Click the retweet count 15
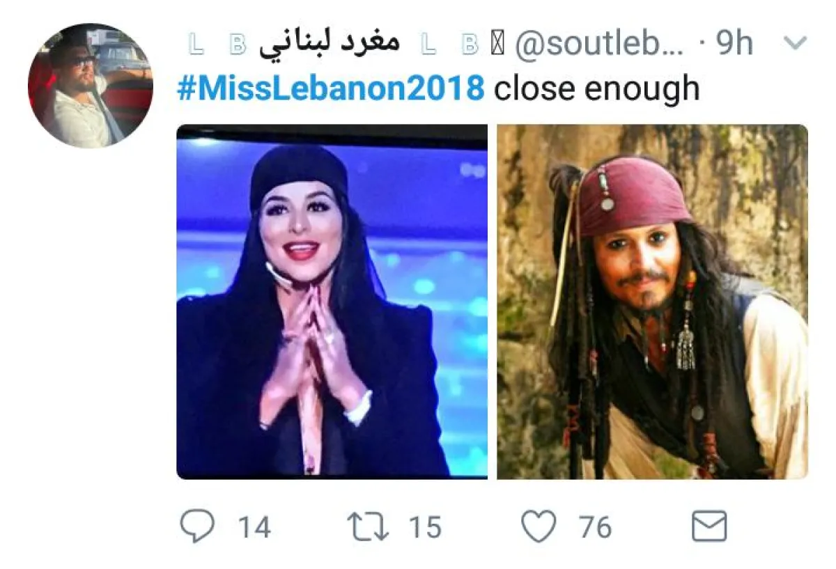This screenshot has width=836, height=569. (425, 527)
